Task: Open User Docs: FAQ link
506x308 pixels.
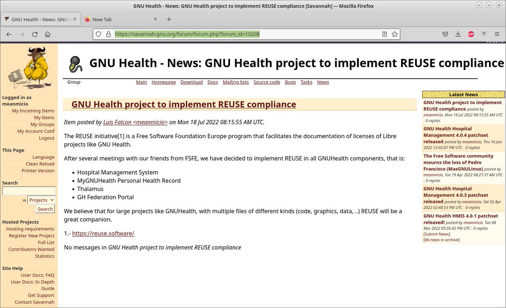Action: tap(38, 275)
